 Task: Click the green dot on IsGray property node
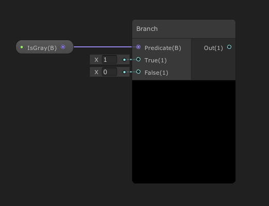(x=22, y=47)
